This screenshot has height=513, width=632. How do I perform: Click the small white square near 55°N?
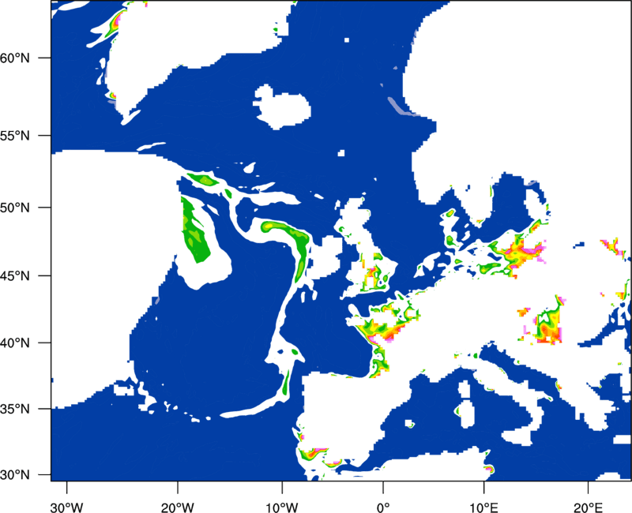pos(341,153)
